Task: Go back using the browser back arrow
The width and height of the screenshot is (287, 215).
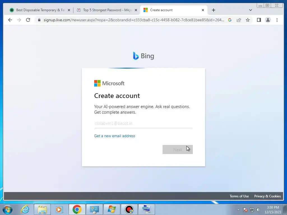Action: [10, 20]
